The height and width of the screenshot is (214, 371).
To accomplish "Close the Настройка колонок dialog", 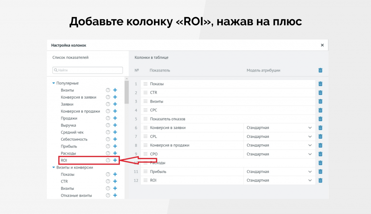I will pyautogui.click(x=322, y=45).
